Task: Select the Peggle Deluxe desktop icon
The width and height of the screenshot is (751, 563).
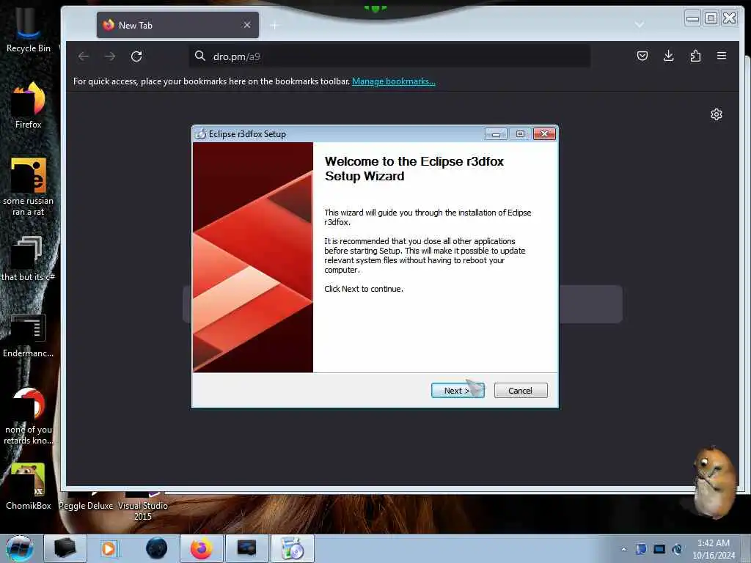Action: pos(86,501)
